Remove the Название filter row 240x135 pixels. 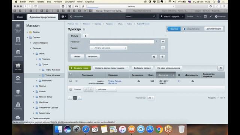(163, 42)
